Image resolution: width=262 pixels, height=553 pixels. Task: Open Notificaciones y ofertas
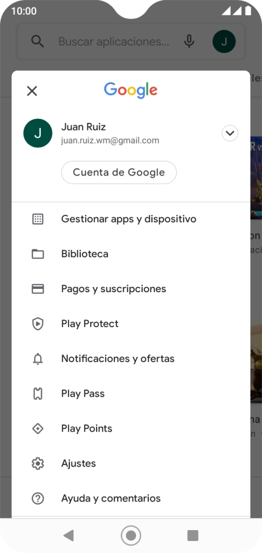tap(131, 359)
